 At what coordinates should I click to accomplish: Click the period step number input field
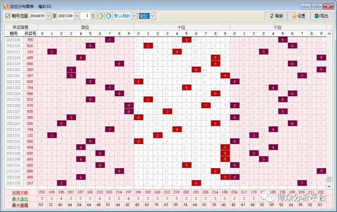tap(86, 16)
